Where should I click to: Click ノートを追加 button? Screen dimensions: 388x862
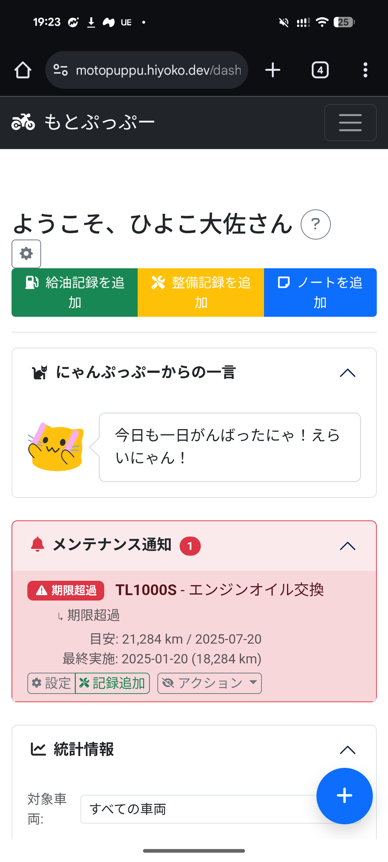pos(320,293)
